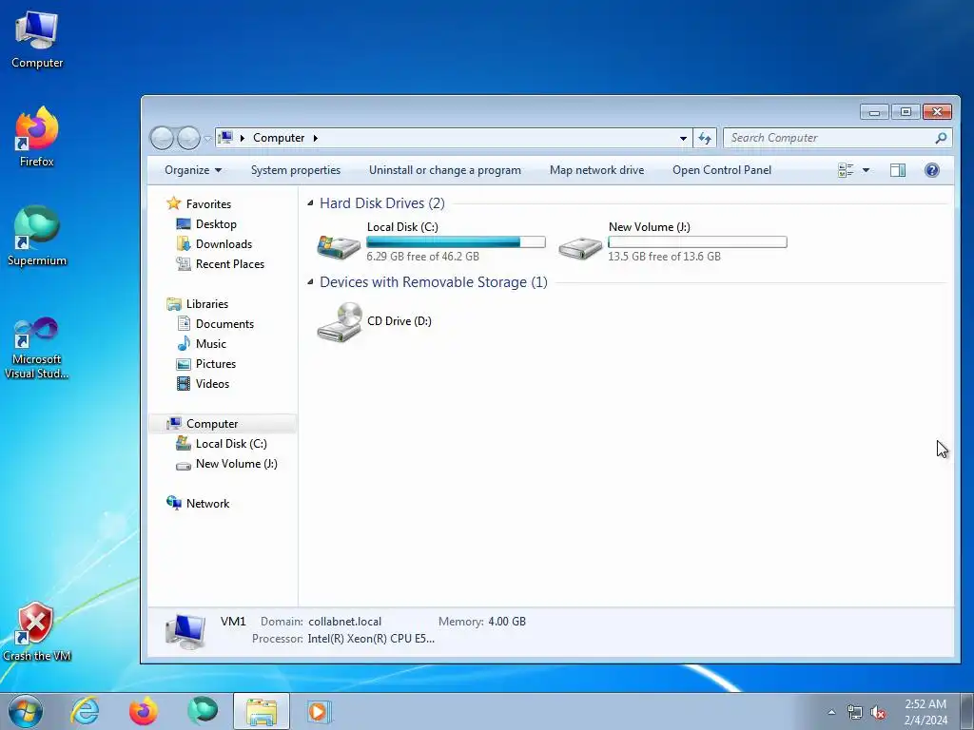
Task: Open the Windows Start orb
Action: [26, 711]
